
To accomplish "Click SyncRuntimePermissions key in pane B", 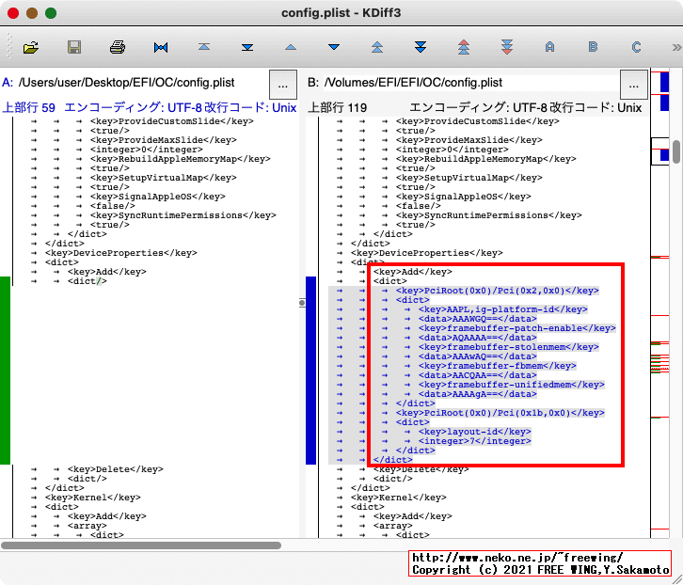I will [488, 215].
